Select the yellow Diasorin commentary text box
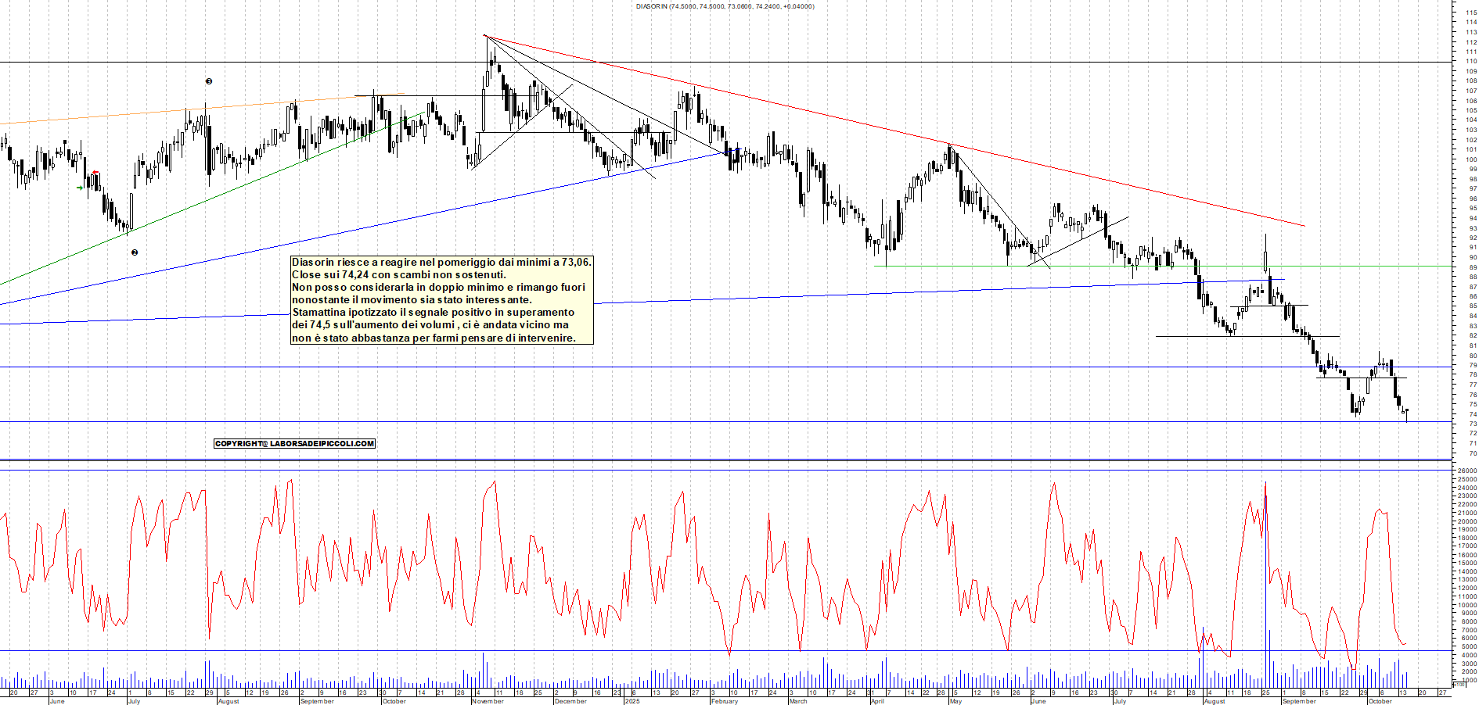The image size is (1479, 705). point(441,300)
